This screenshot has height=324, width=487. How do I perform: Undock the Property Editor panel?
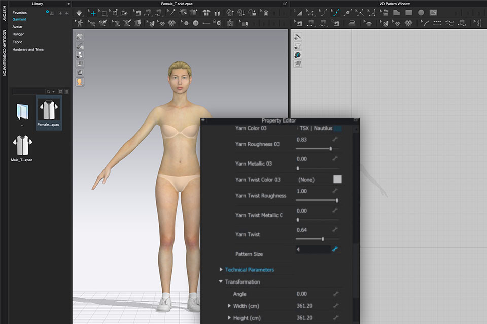click(356, 120)
